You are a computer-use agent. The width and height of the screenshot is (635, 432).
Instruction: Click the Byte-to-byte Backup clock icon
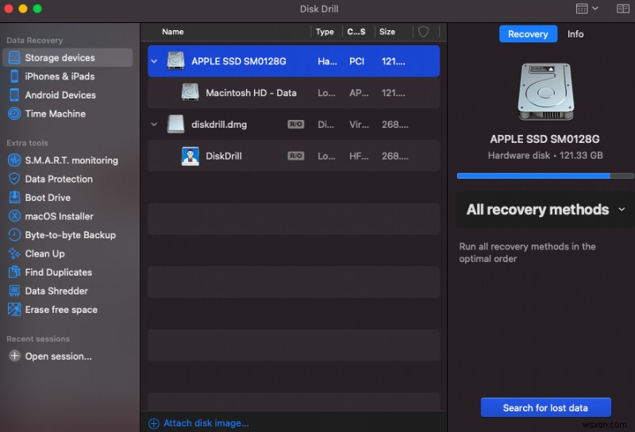click(x=14, y=234)
